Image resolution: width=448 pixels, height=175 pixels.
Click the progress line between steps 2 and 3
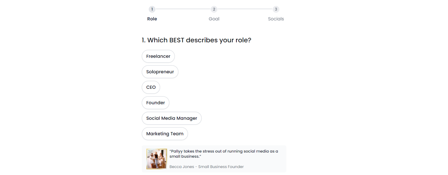245,9
